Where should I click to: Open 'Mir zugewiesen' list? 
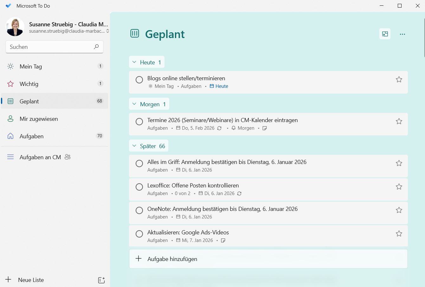click(x=55, y=119)
